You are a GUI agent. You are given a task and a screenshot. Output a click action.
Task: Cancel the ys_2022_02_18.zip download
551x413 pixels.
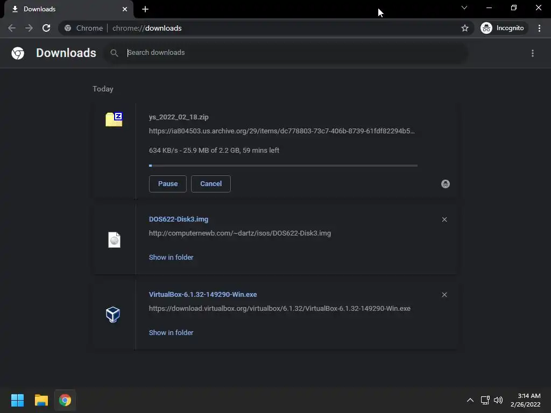pyautogui.click(x=211, y=184)
